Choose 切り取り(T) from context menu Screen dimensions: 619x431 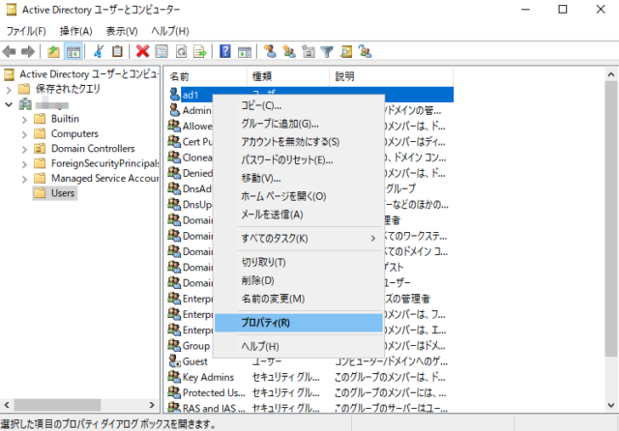pyautogui.click(x=299, y=262)
